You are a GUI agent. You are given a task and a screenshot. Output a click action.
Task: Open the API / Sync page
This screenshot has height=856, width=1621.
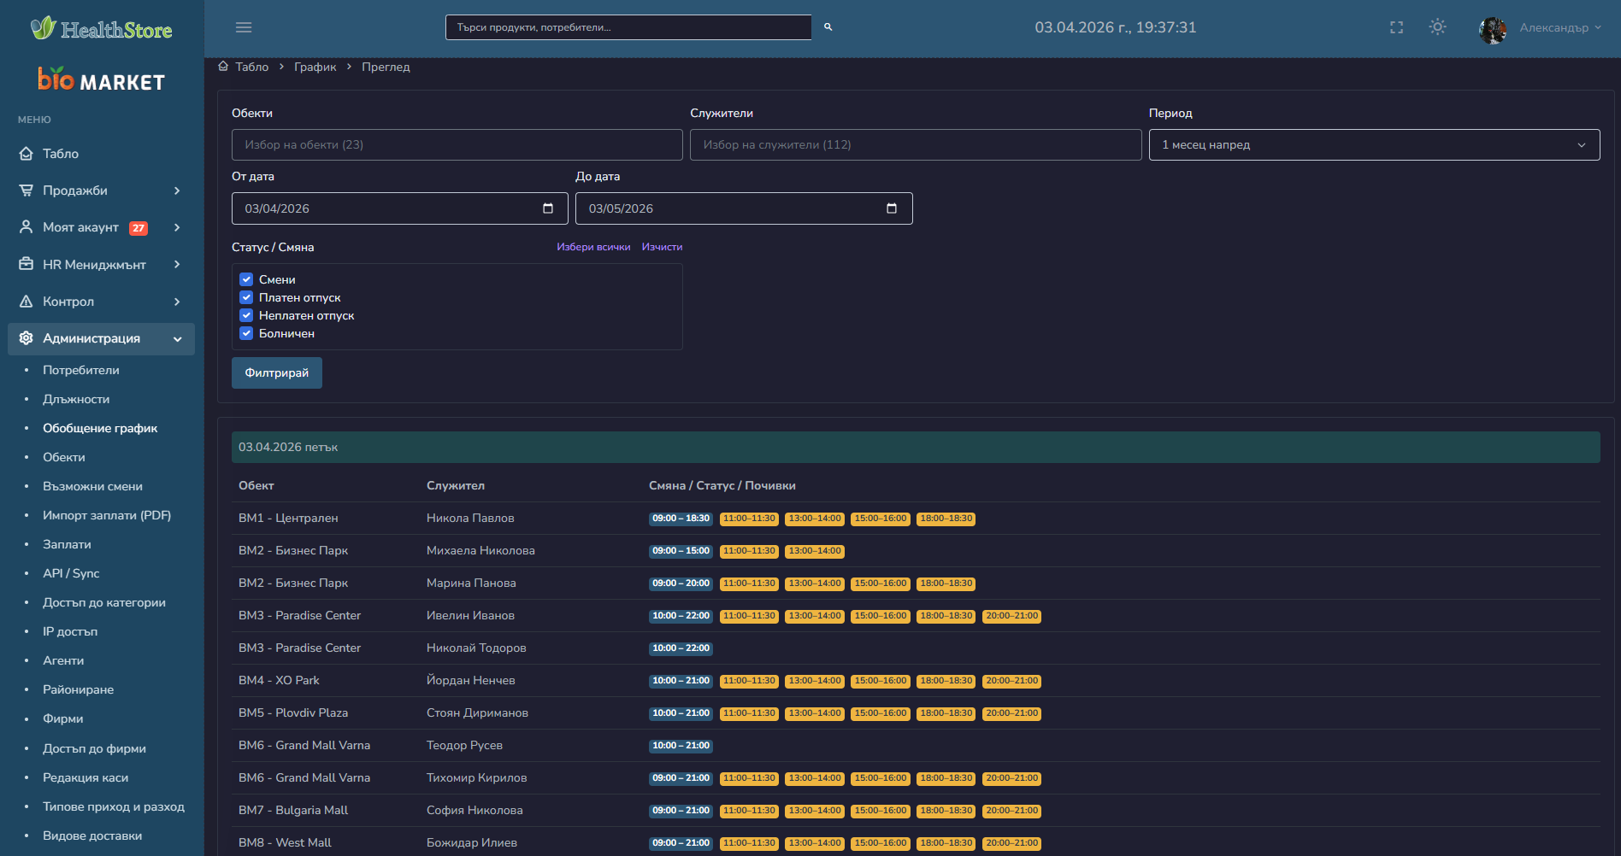pyautogui.click(x=71, y=573)
